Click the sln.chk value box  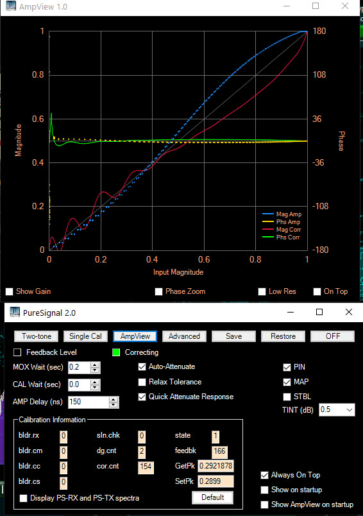coord(142,436)
